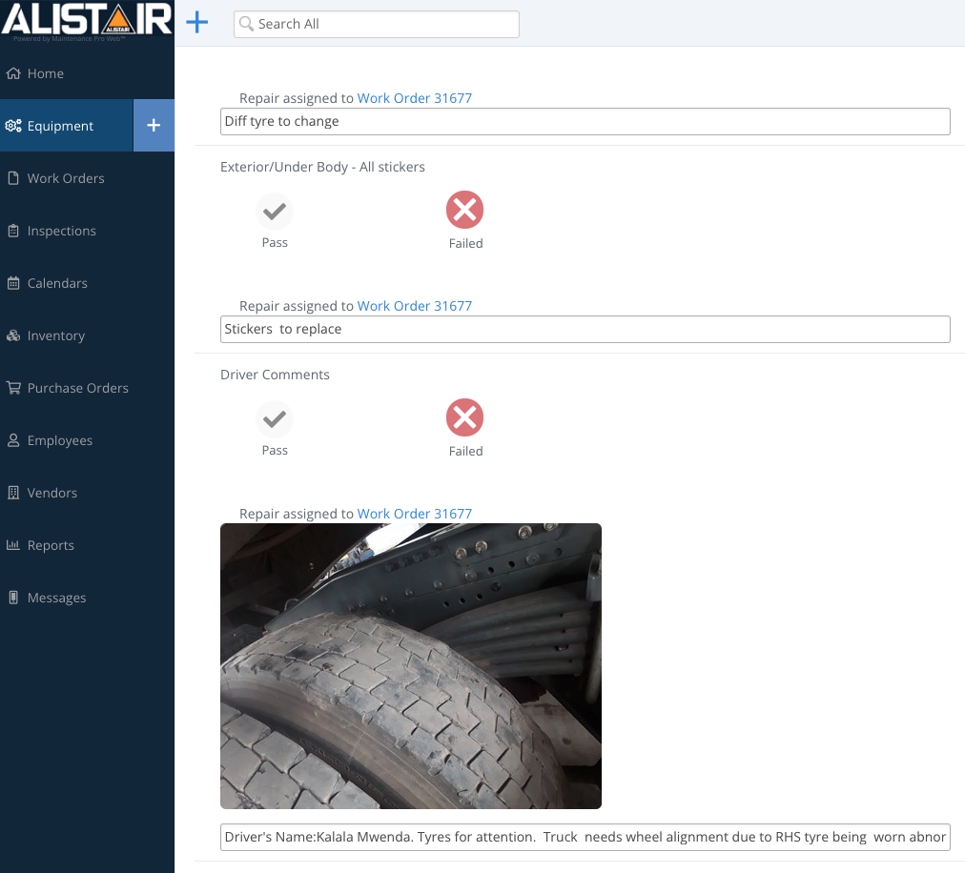This screenshot has width=965, height=873.
Task: Open the Inspections section
Action: (x=61, y=231)
